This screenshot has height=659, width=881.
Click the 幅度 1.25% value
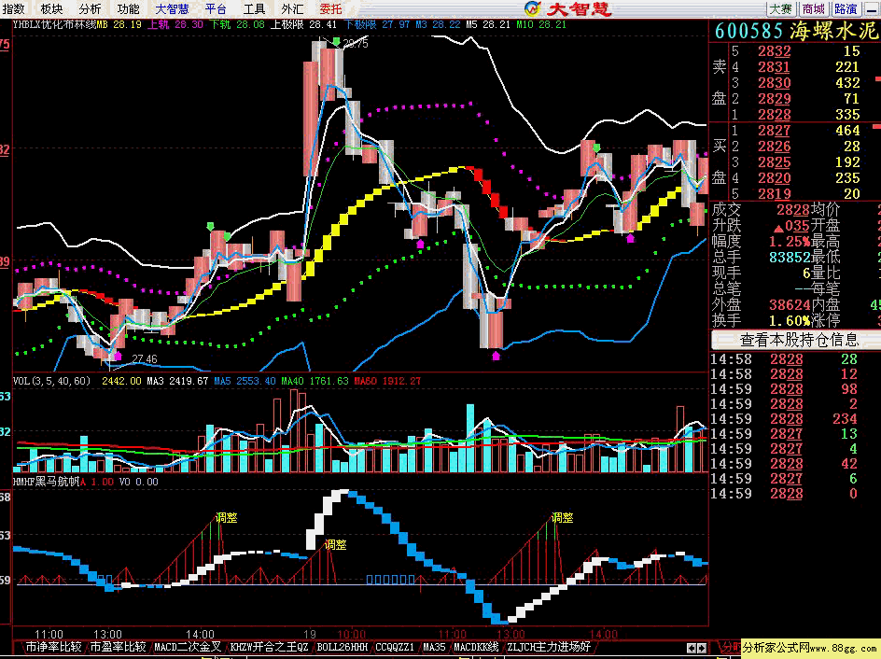(790, 242)
